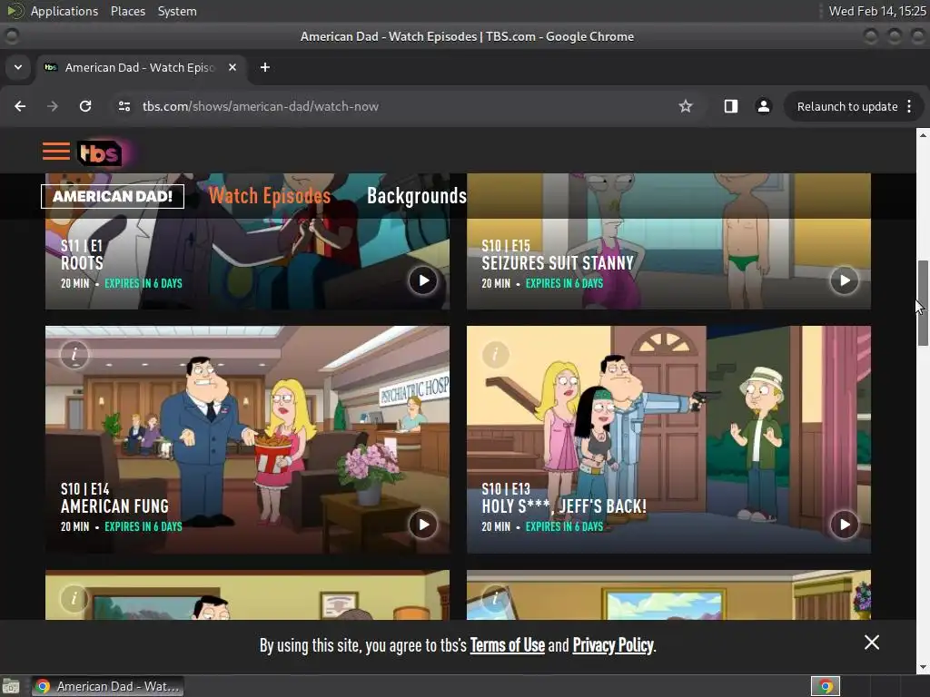Screen dimensions: 930x697
Task: Open the American Fung episode thumbnail
Action: 247,439
